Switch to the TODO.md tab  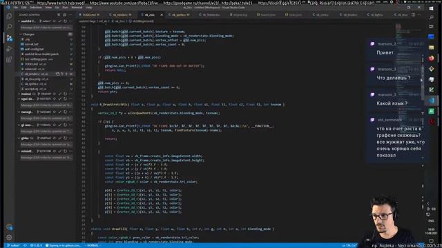91,14
